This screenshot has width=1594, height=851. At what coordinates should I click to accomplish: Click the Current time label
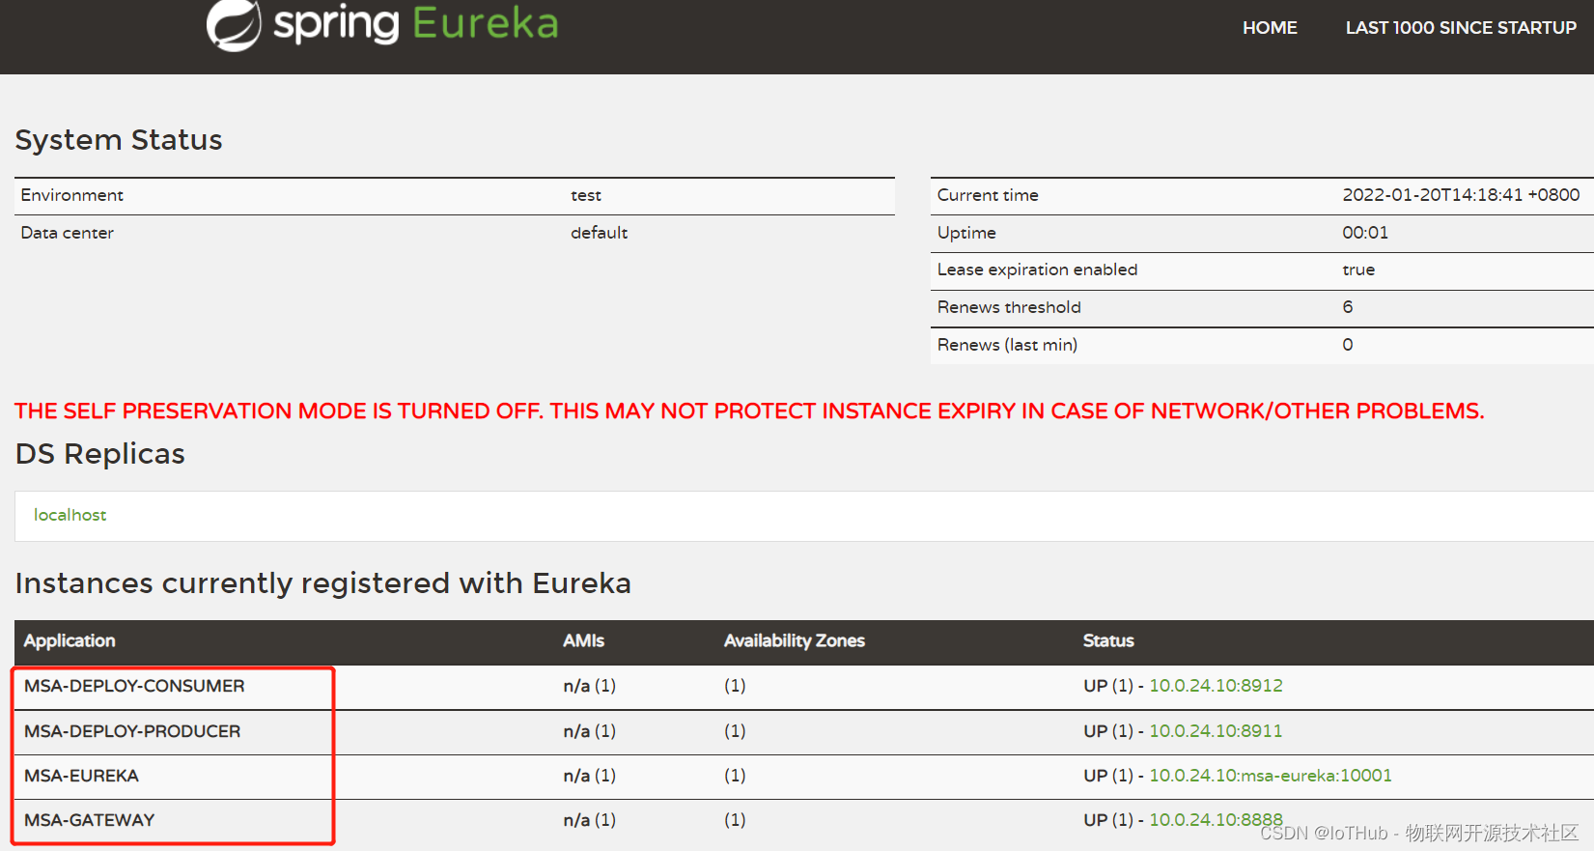[988, 195]
